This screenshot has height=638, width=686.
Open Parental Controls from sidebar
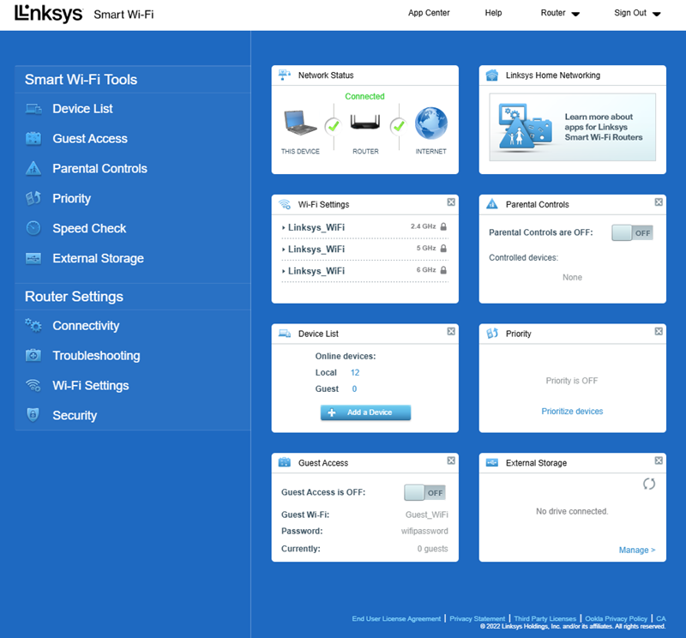pyautogui.click(x=99, y=168)
